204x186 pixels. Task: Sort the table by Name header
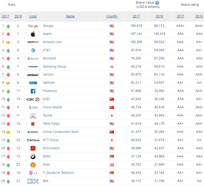70,17
